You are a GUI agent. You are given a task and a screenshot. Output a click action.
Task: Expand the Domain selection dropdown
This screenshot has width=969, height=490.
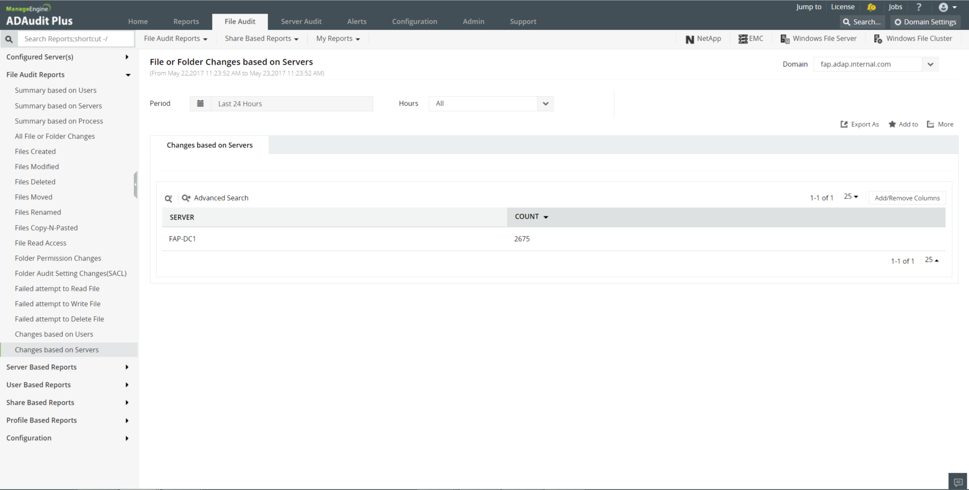coord(930,64)
